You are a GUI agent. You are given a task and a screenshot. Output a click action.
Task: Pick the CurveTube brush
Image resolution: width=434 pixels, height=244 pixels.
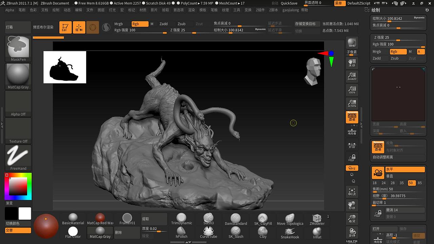click(209, 233)
